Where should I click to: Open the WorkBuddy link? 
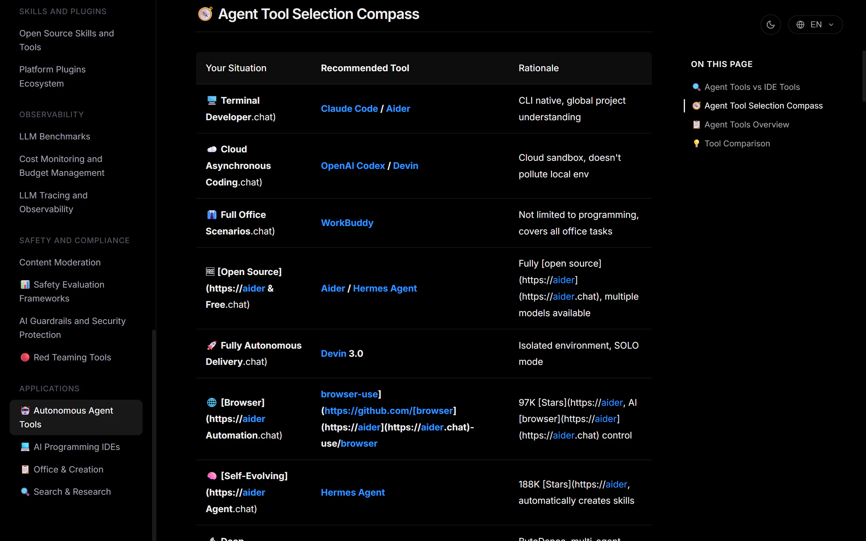[x=347, y=223]
